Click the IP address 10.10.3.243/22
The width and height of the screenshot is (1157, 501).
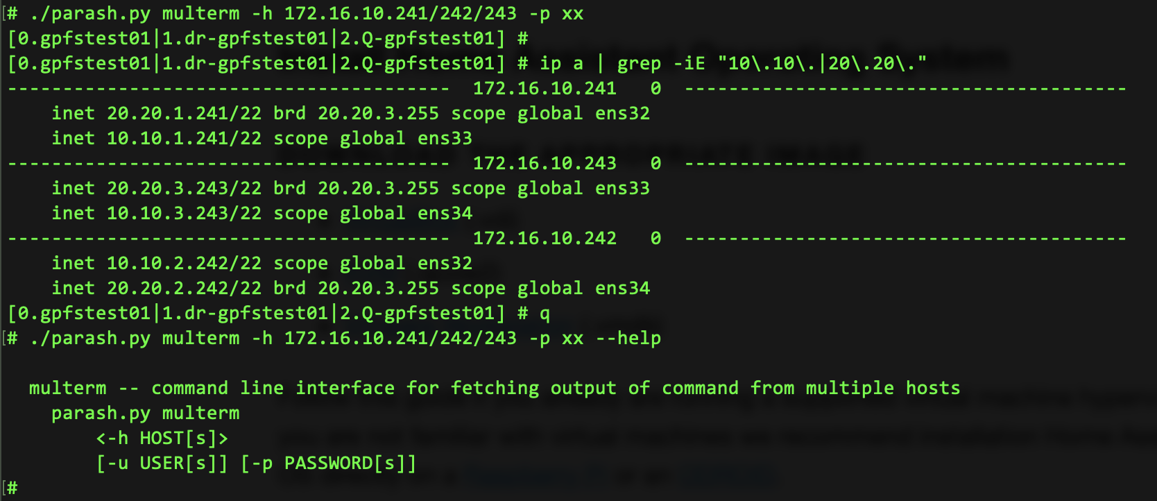point(184,214)
